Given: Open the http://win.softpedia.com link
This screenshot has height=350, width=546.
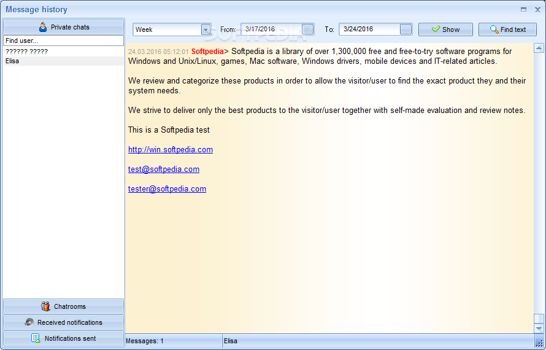Looking at the screenshot, I should 171,150.
